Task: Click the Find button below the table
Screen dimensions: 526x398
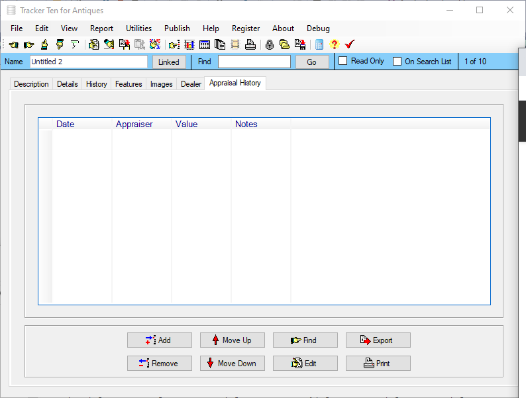Action: (305, 340)
